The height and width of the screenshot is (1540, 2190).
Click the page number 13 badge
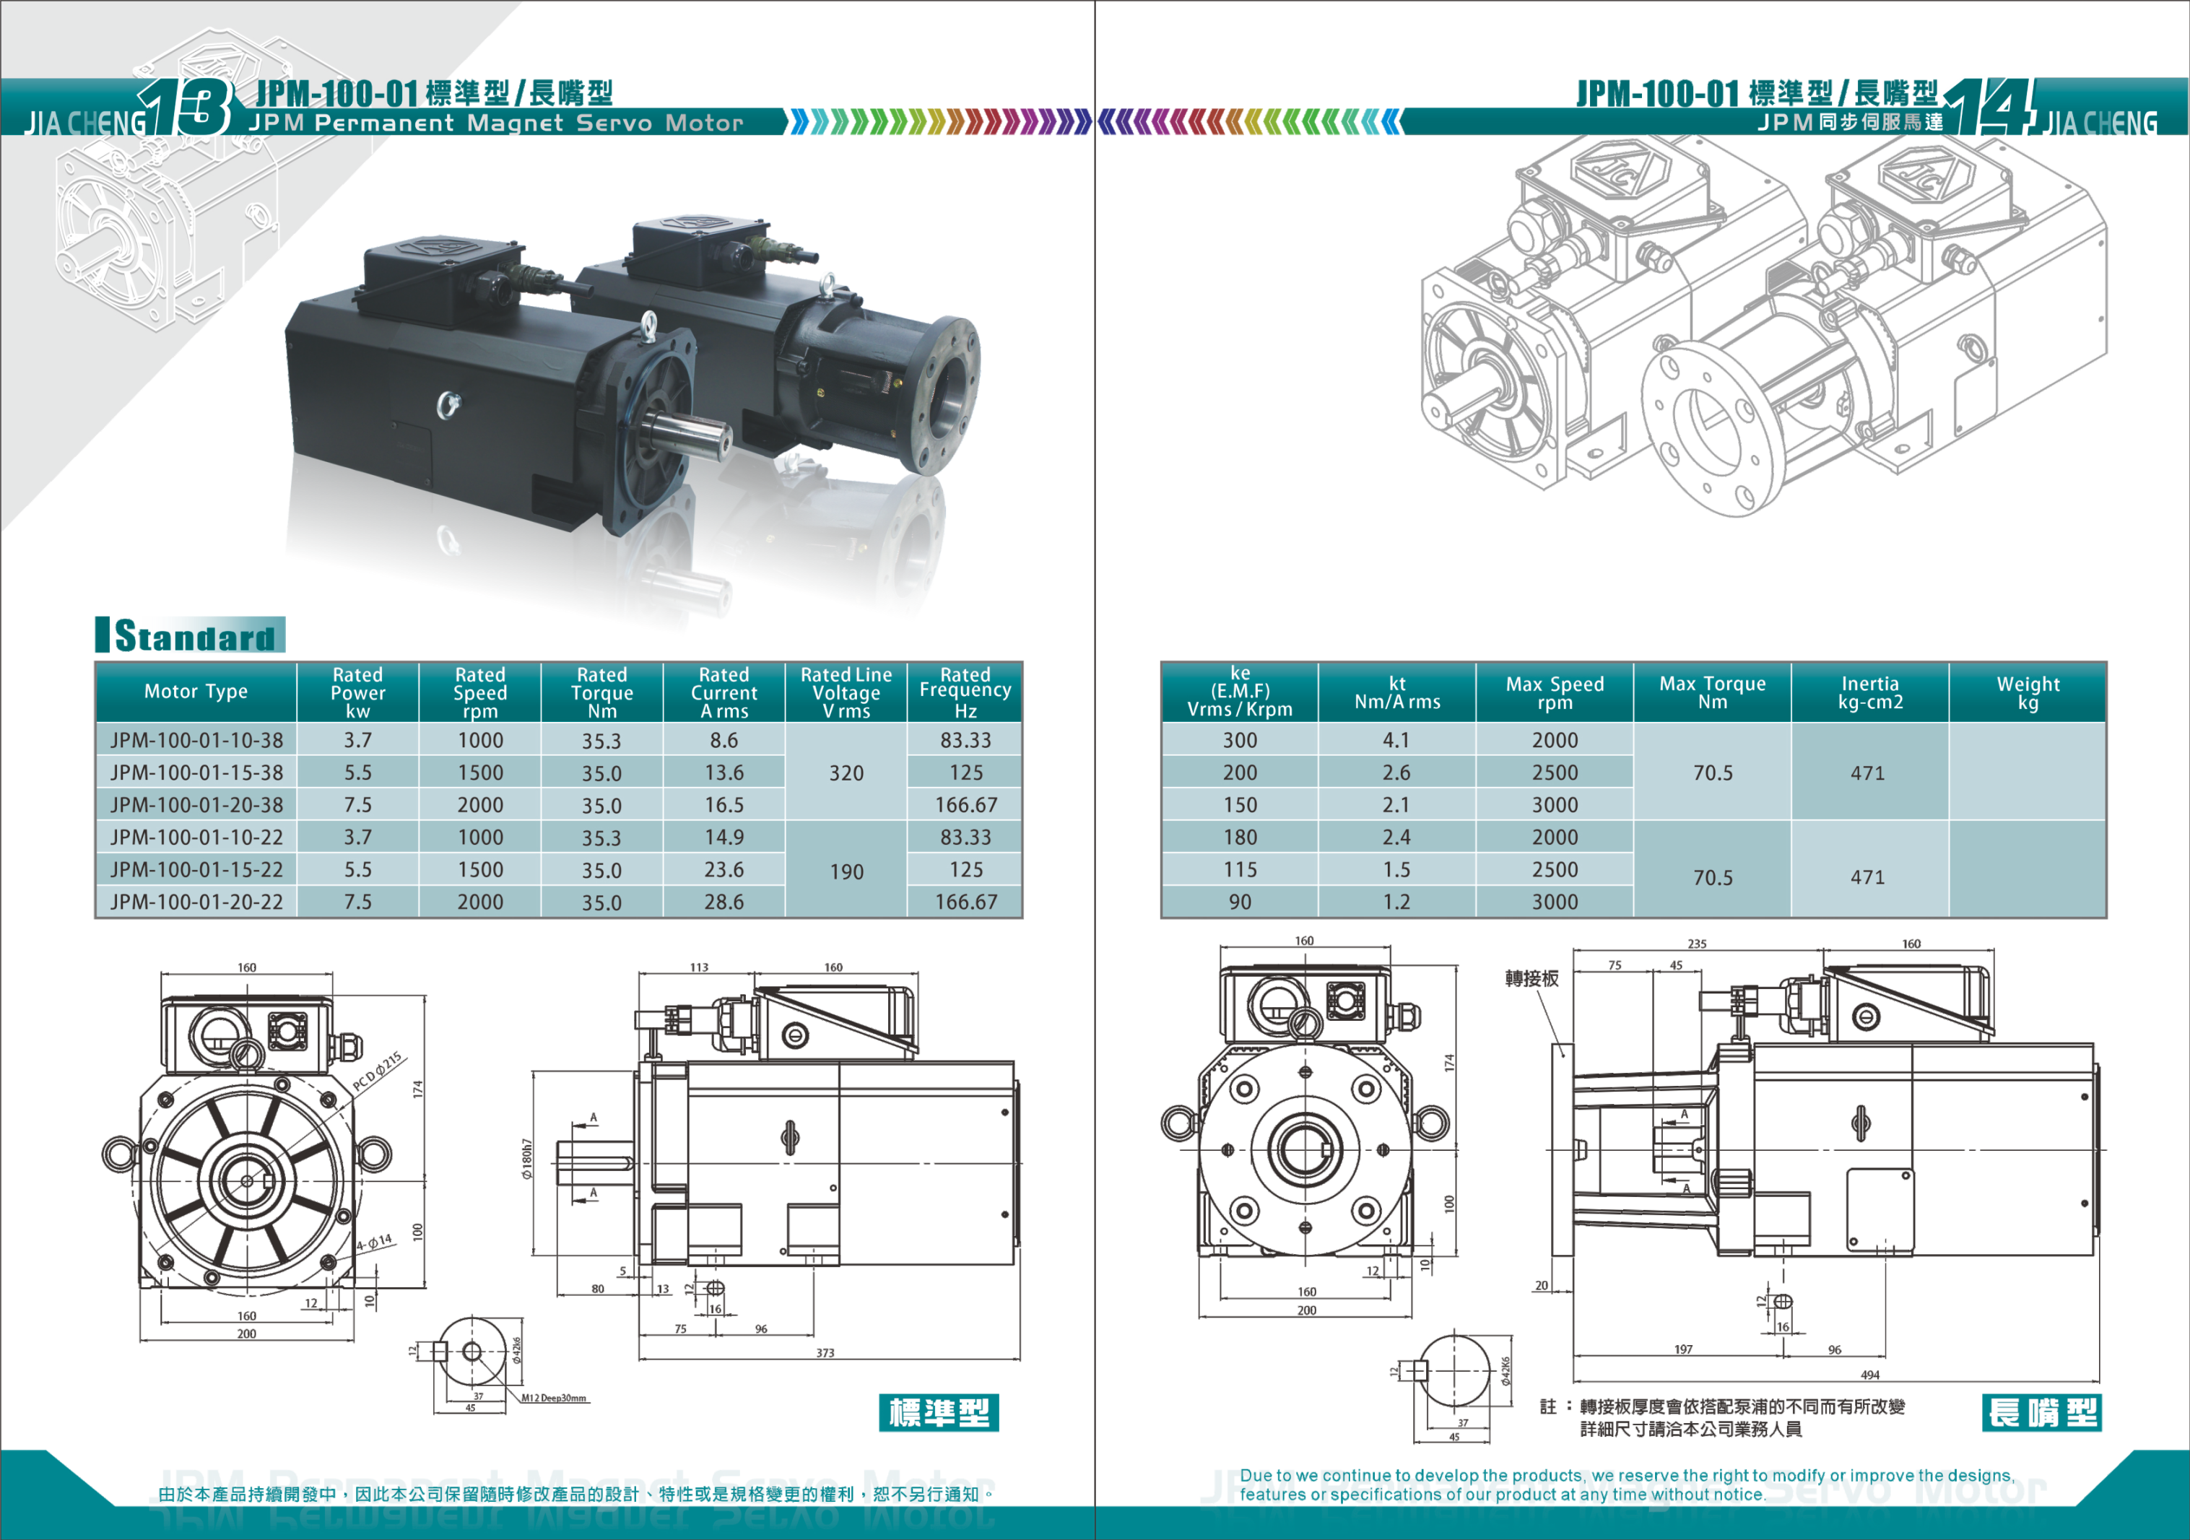[185, 107]
